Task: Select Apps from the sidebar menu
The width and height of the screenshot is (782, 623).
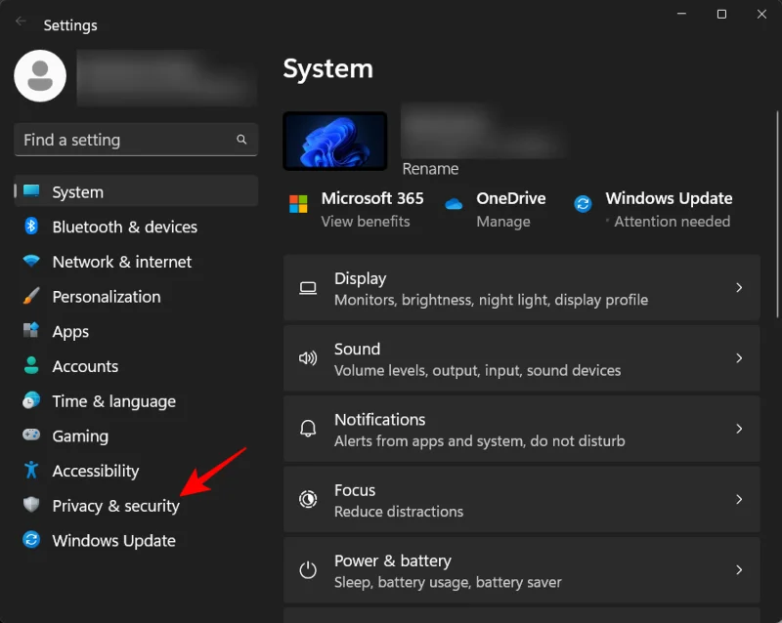Action: pyautogui.click(x=69, y=331)
